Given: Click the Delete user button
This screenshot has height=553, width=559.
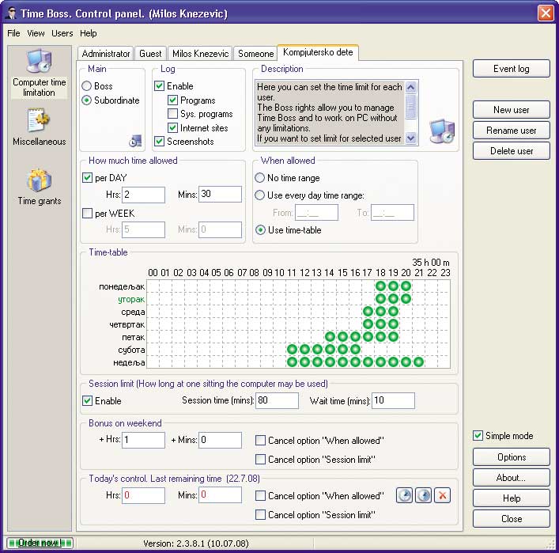Looking at the screenshot, I should (512, 150).
